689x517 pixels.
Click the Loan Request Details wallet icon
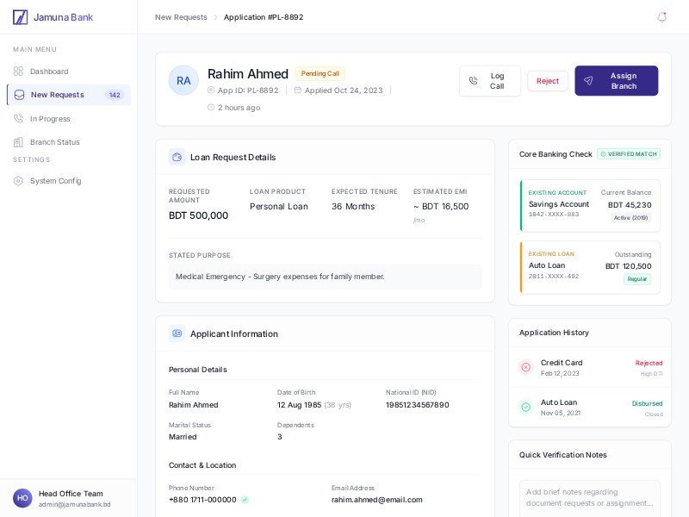[177, 157]
